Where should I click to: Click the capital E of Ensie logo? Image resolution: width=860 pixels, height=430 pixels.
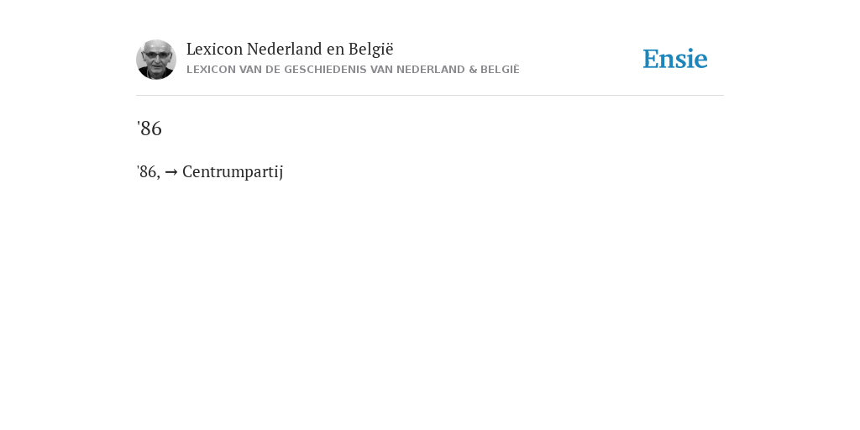coord(651,60)
